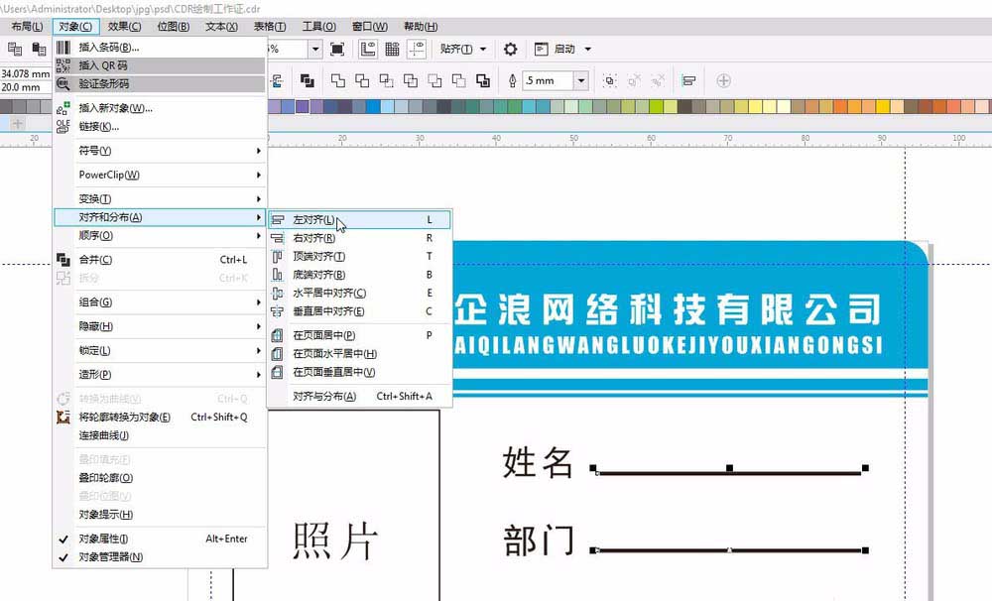
Task: Click the circled plus Quick Customize icon
Action: pyautogui.click(x=724, y=81)
